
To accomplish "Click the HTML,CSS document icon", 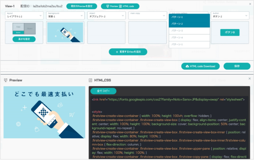I will tap(90, 80).
